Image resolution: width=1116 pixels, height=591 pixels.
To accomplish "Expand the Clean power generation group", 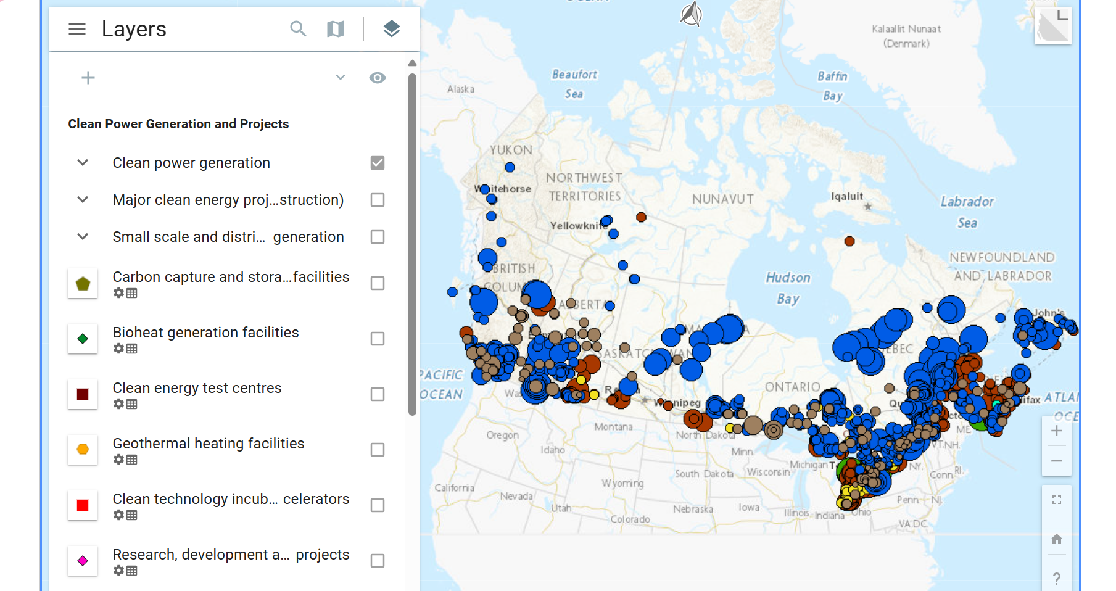I will 83,163.
